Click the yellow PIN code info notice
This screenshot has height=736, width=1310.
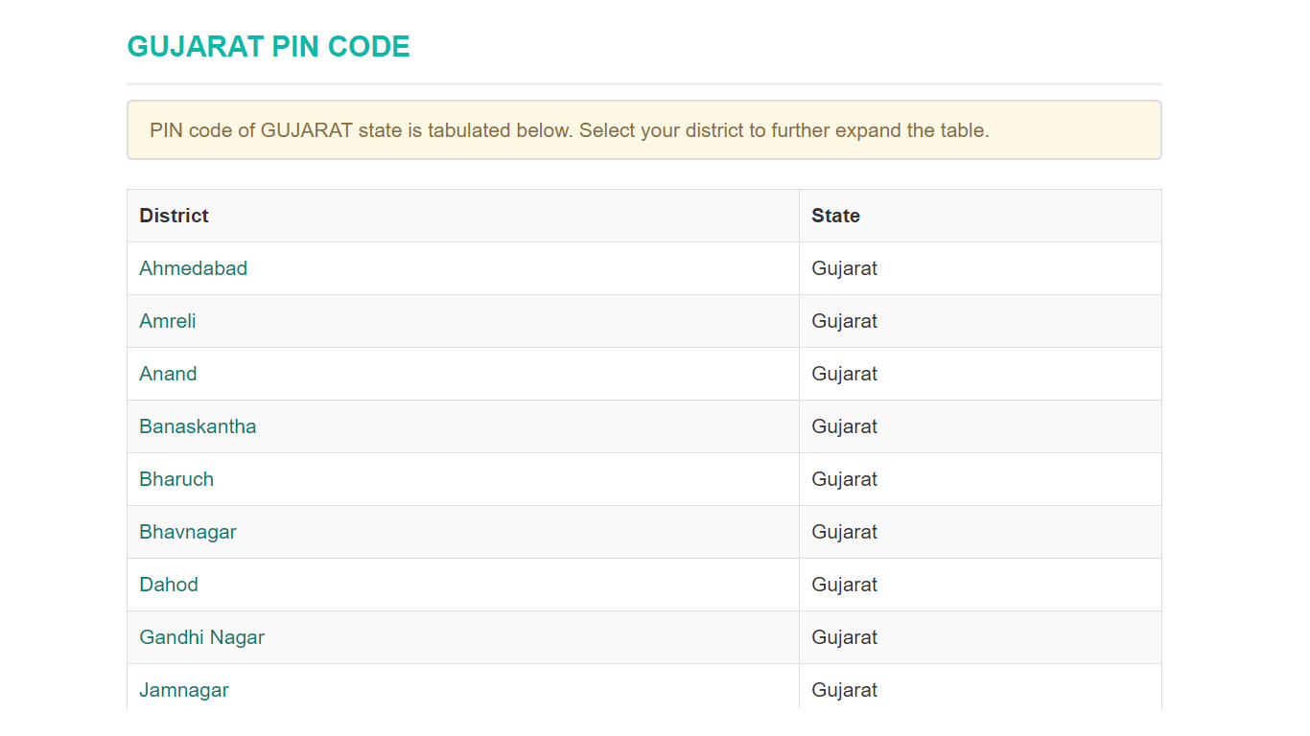[x=643, y=130]
